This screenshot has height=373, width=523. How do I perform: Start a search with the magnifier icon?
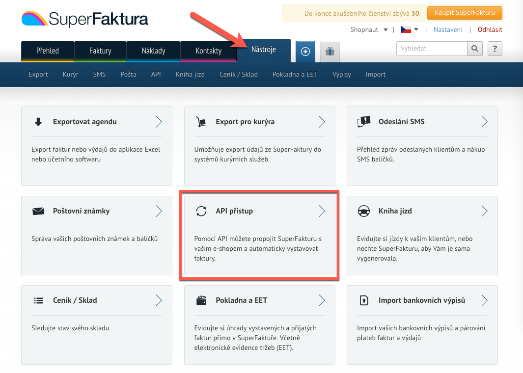474,49
